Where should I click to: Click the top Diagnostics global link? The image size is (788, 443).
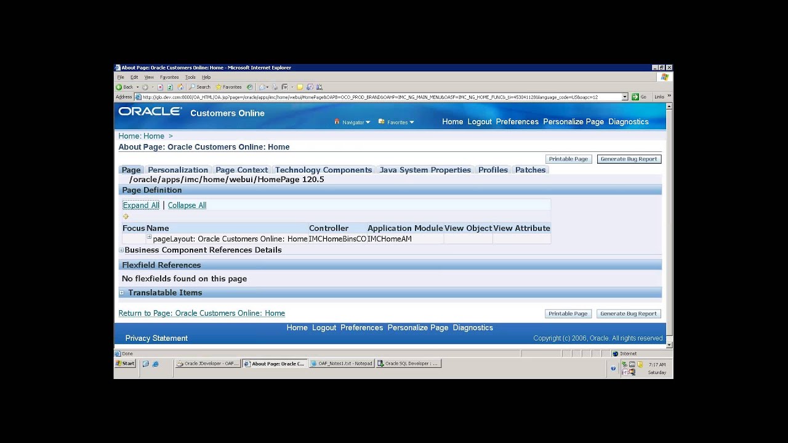click(629, 122)
